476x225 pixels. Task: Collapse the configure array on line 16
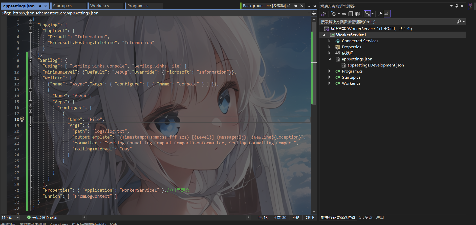tap(30, 108)
